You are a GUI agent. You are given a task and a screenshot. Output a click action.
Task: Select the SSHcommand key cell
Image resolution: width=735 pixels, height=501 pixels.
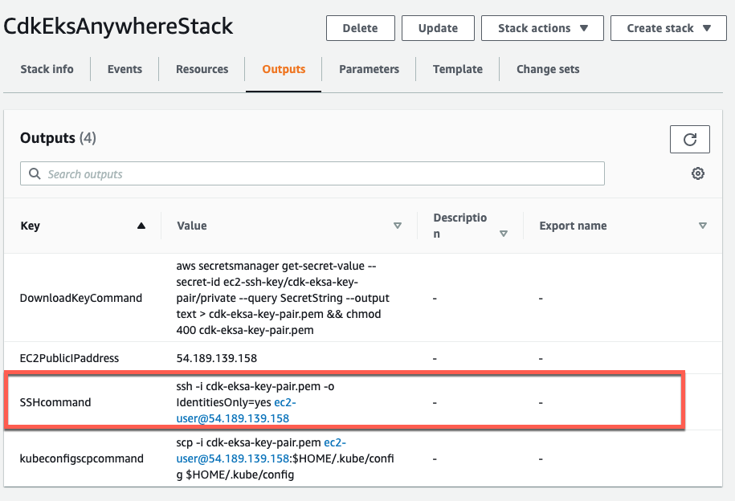point(55,402)
